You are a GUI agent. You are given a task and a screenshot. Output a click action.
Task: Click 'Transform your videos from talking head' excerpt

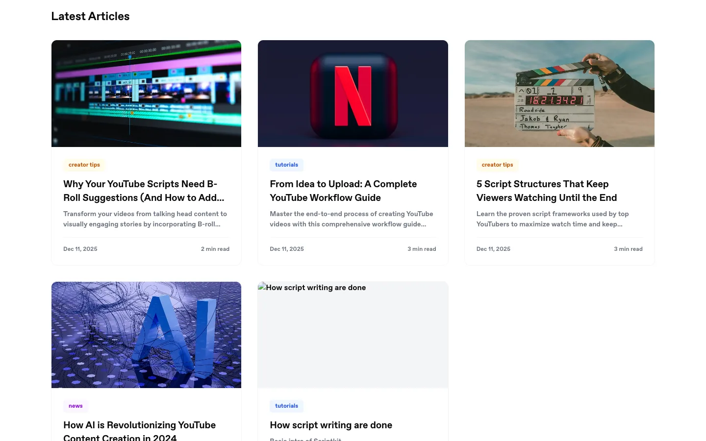(145, 219)
